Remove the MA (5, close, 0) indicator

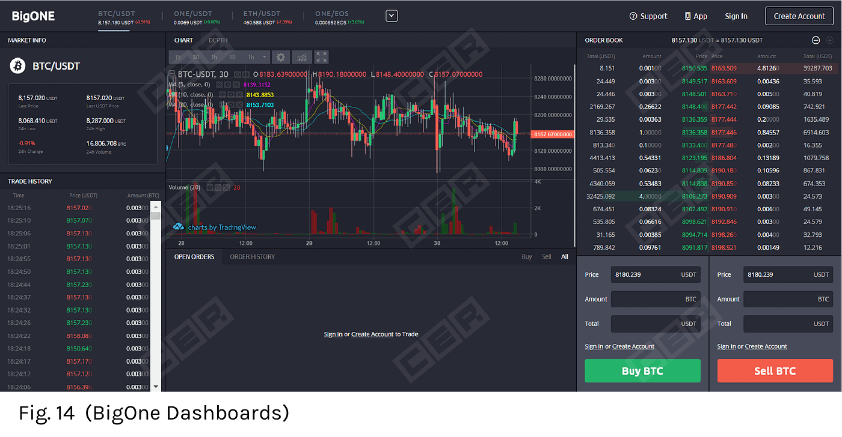point(236,85)
